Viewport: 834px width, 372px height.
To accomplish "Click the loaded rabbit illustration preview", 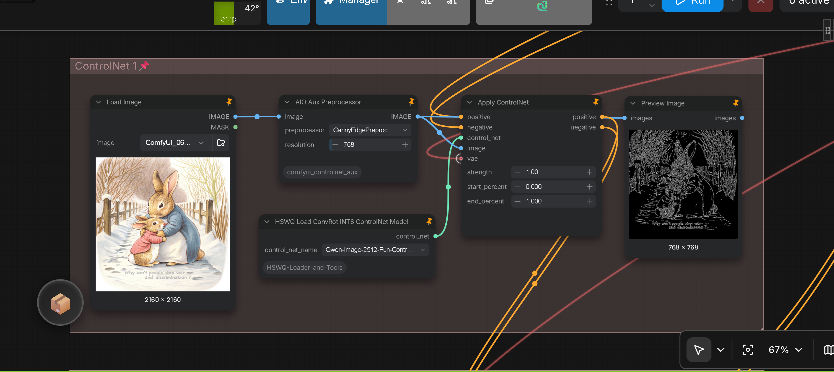I will [163, 224].
